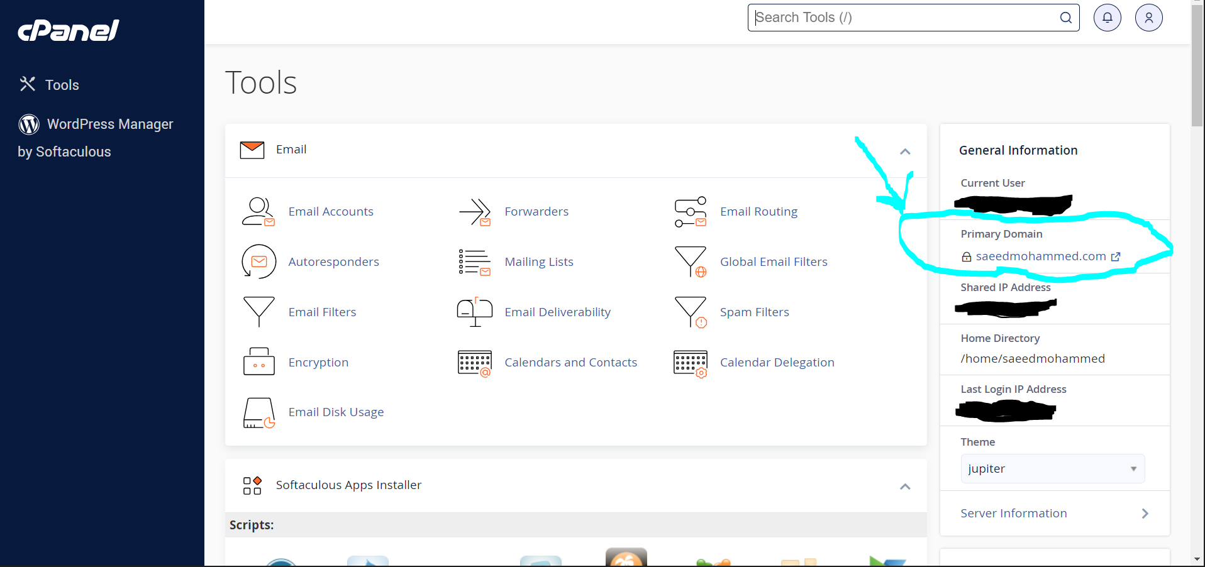This screenshot has width=1205, height=567.
Task: Select Tools in the sidebar
Action: point(62,85)
